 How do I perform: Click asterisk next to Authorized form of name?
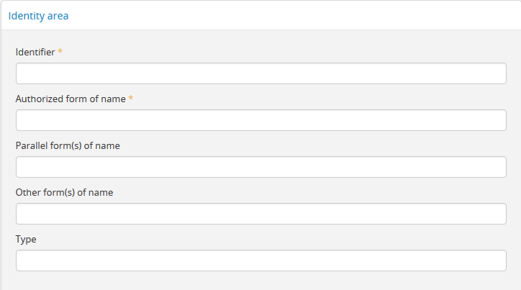click(x=131, y=99)
